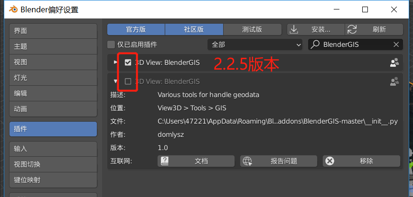413x197 pixels.
Task: Click community icon on enabled BlenderGIS row
Action: click(x=394, y=63)
